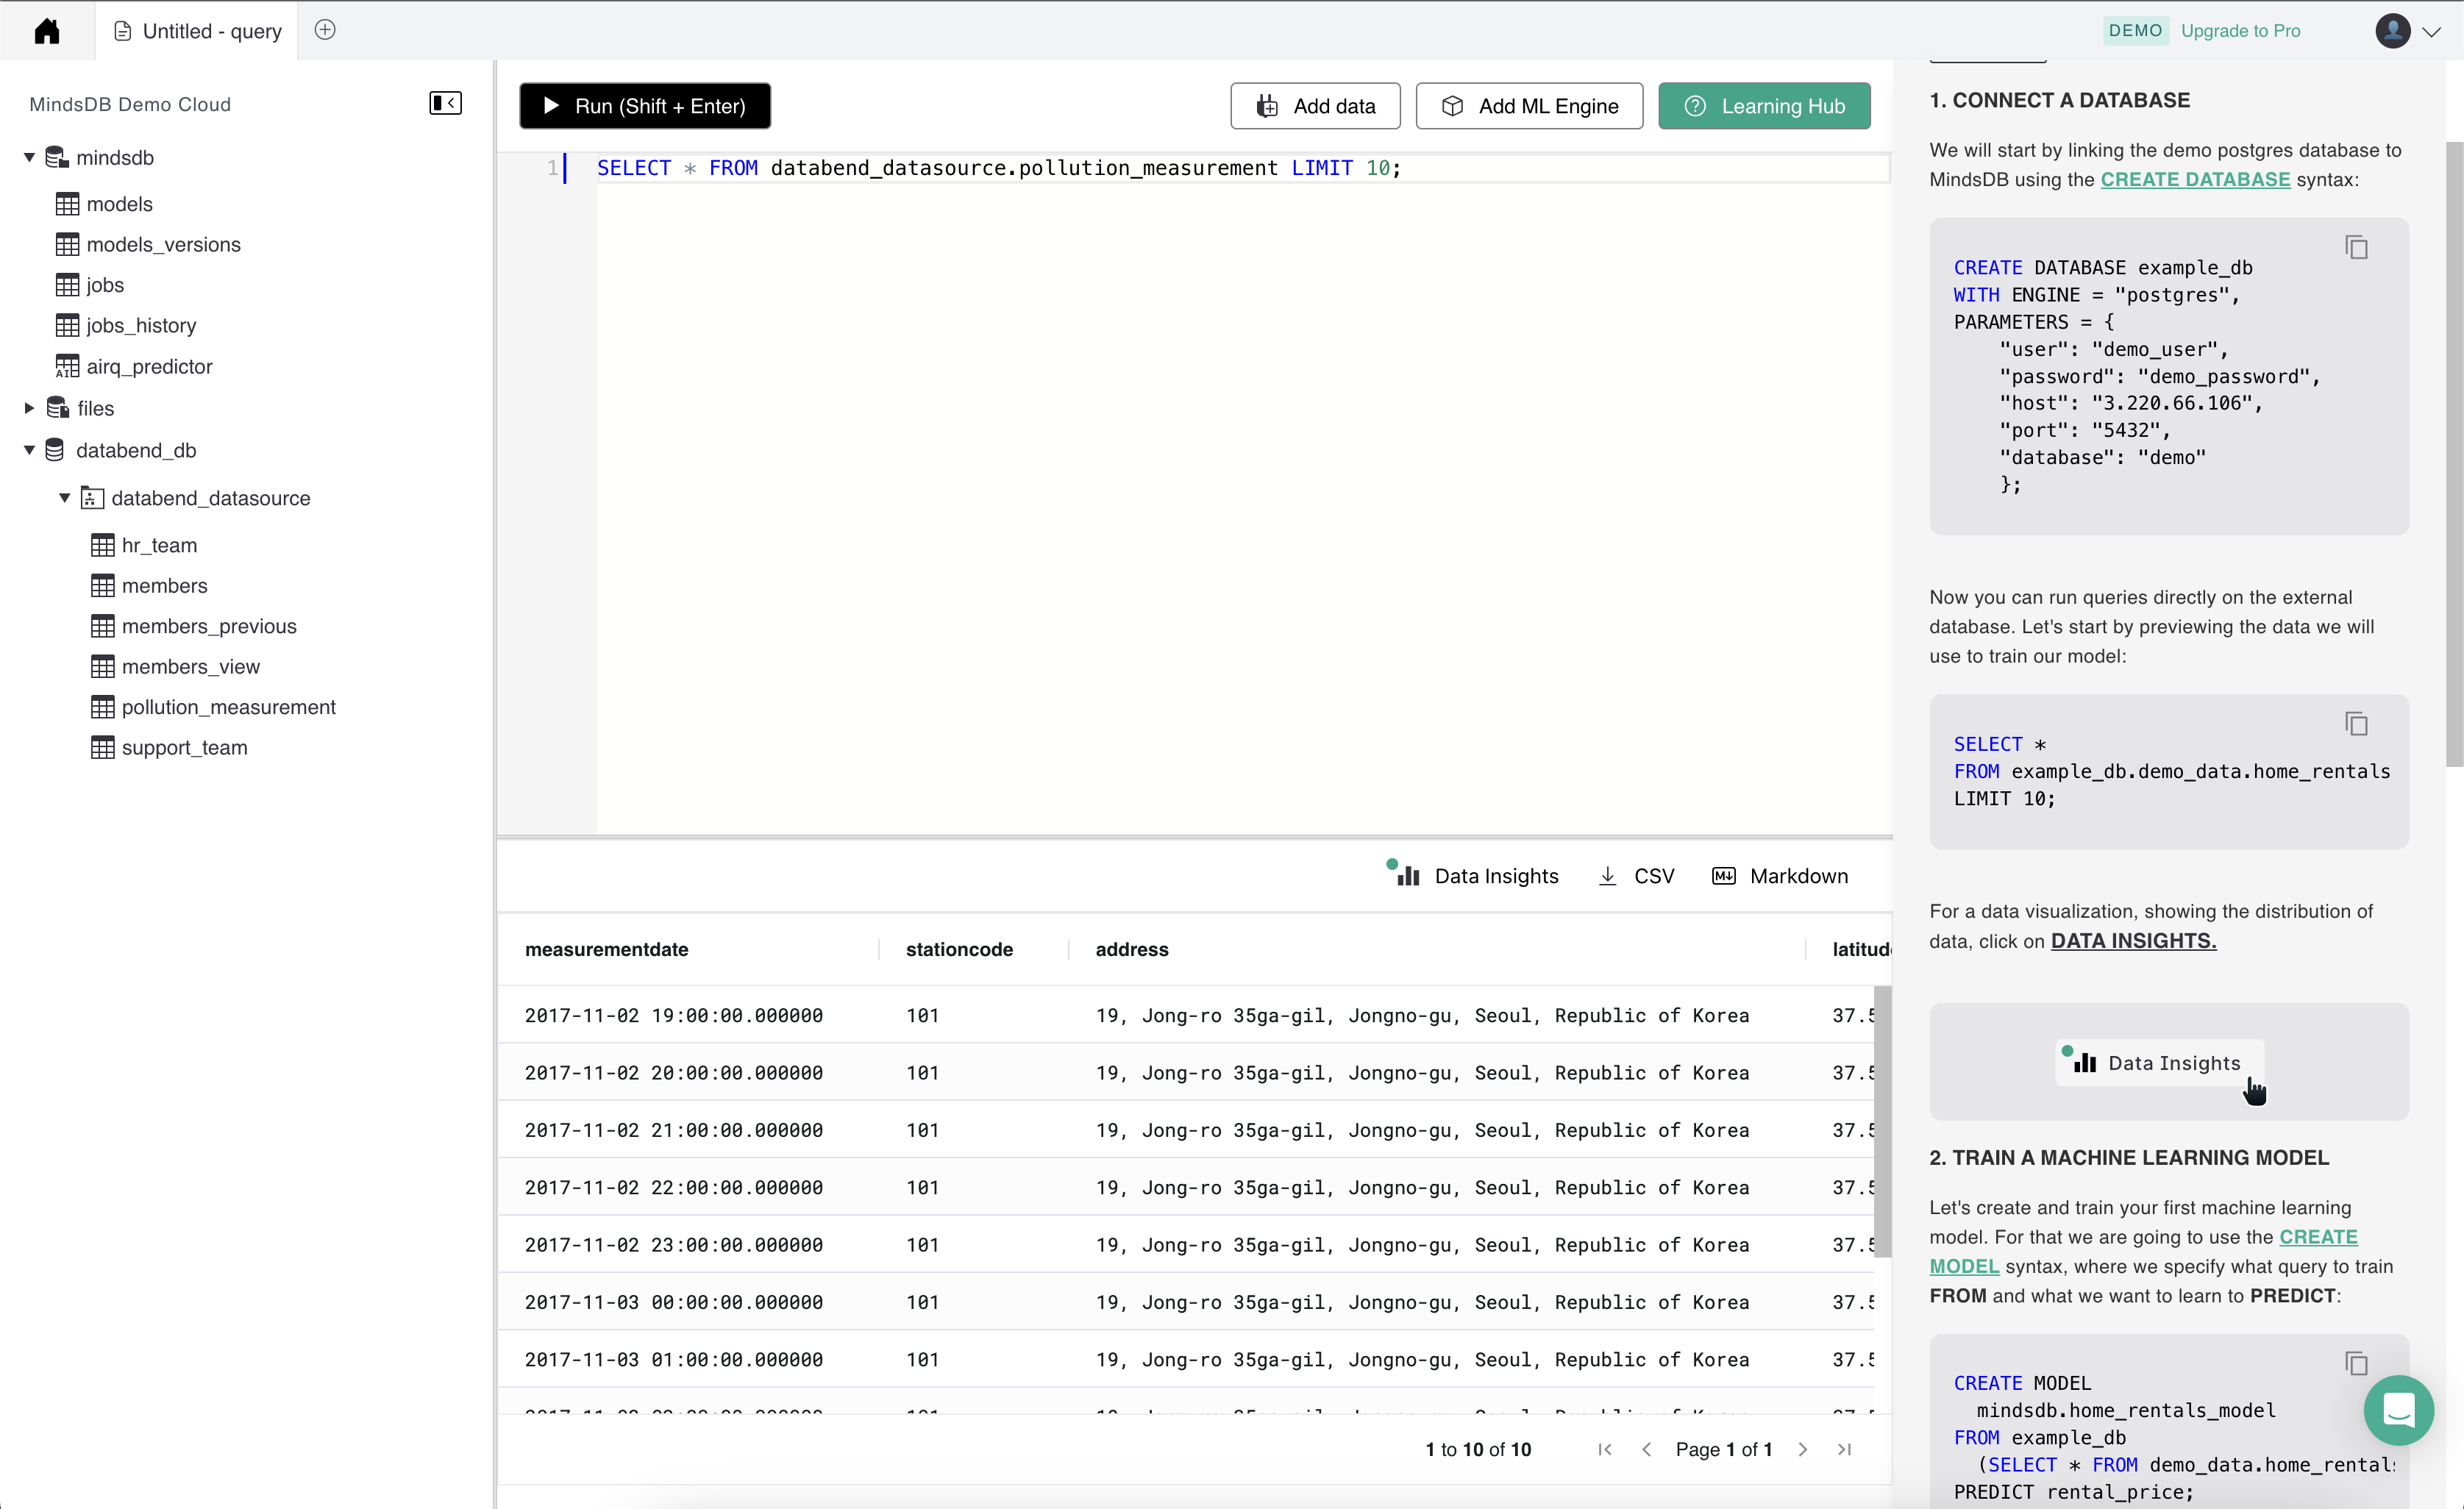Click the Add data icon
Image resolution: width=2464 pixels, height=1509 pixels.
1267,105
